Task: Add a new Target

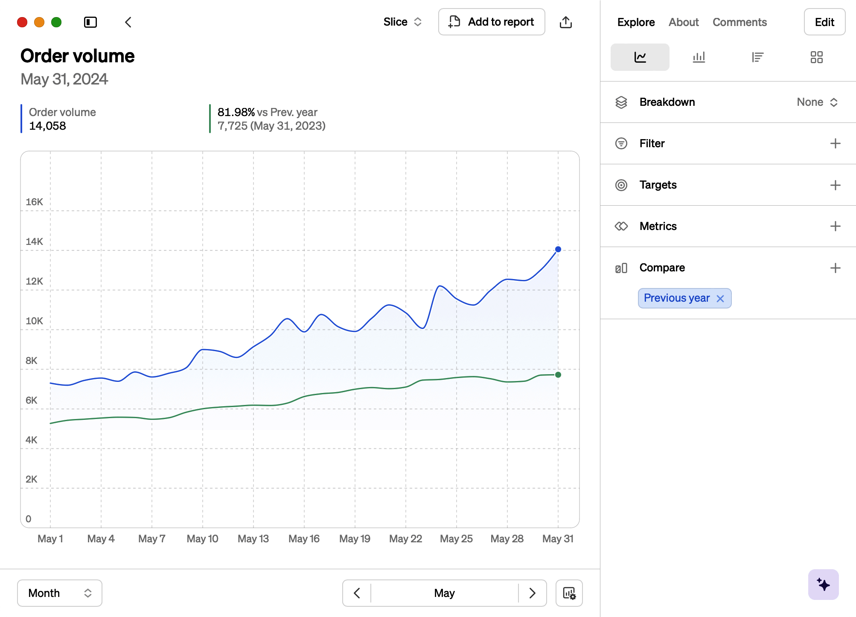Action: (x=835, y=185)
